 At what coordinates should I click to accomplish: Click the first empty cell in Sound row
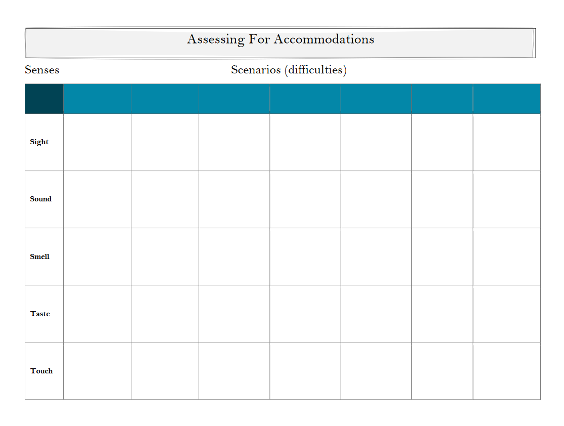click(x=97, y=199)
